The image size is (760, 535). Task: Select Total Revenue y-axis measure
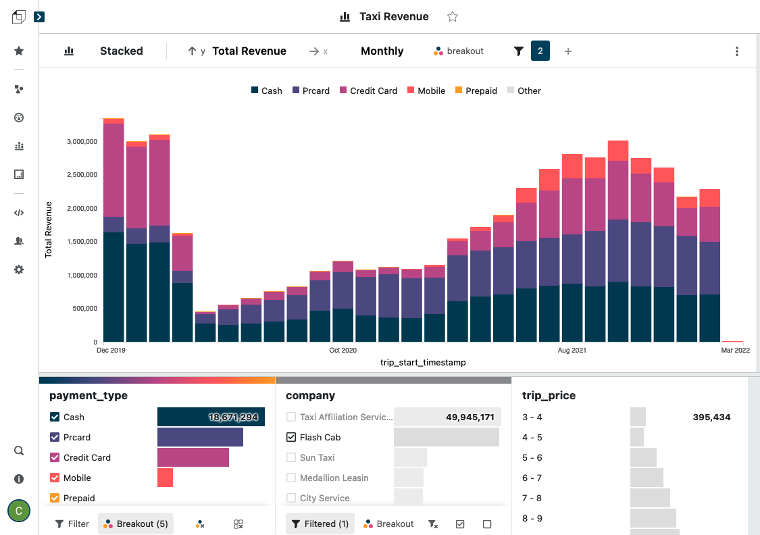pos(249,51)
